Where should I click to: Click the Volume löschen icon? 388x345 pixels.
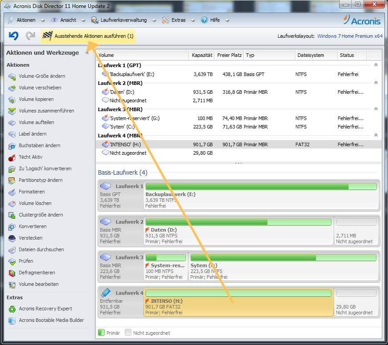point(12,204)
